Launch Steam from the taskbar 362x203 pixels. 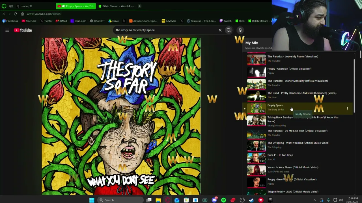[x=251, y=200]
